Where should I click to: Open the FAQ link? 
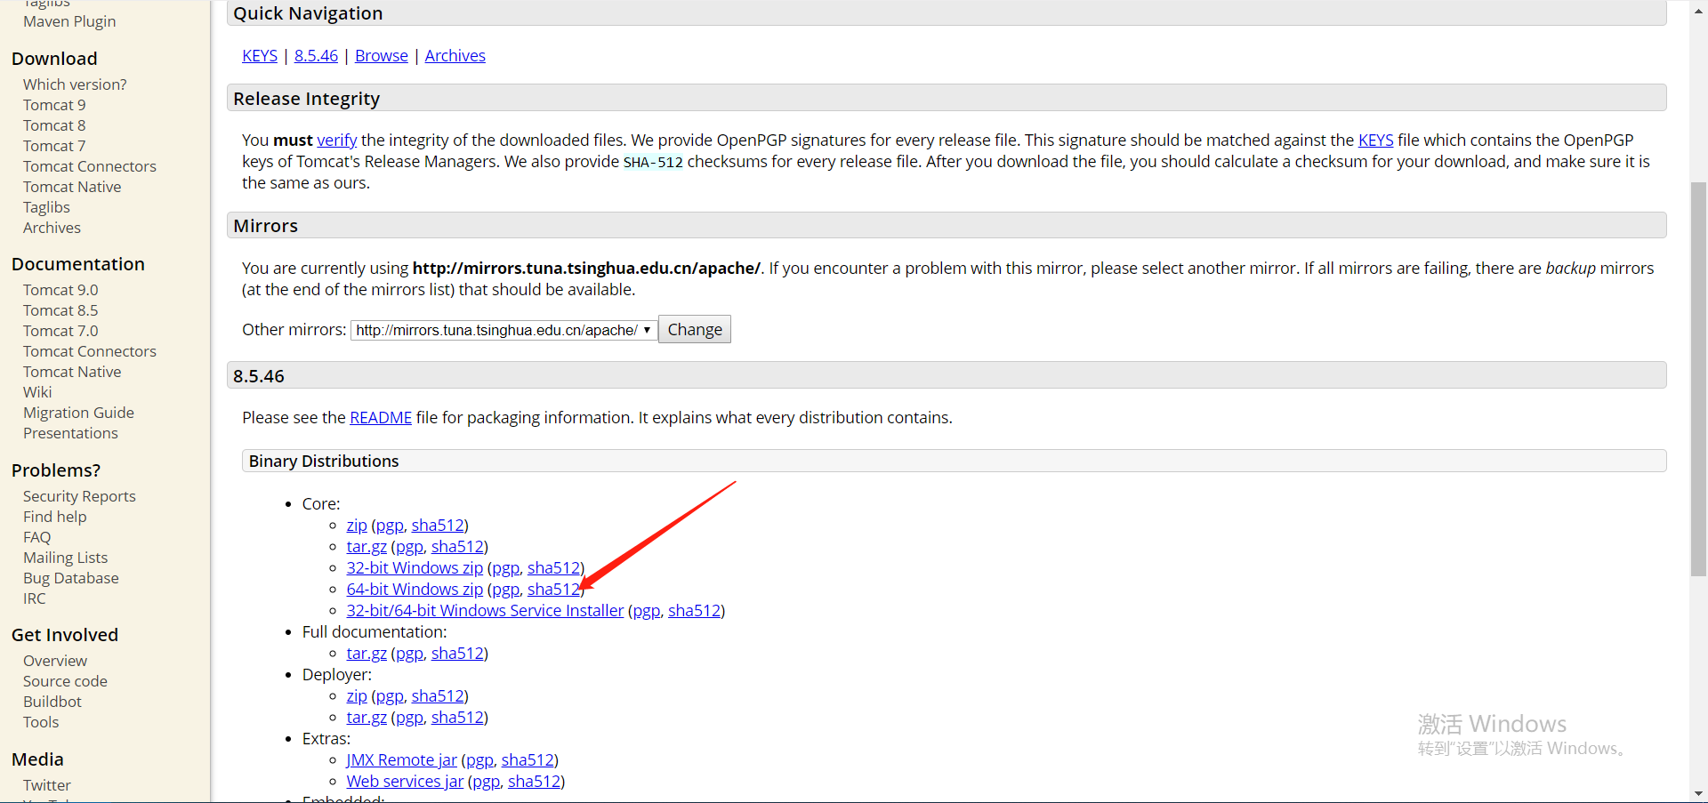(x=36, y=537)
